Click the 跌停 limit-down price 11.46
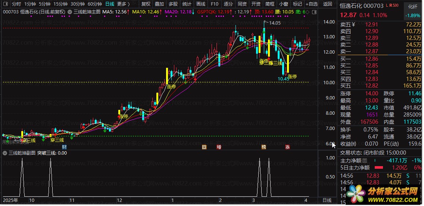Viewport: 424px width, 206px height. click(x=415, y=94)
